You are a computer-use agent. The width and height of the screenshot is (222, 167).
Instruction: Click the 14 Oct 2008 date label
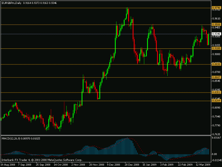pos(61,165)
